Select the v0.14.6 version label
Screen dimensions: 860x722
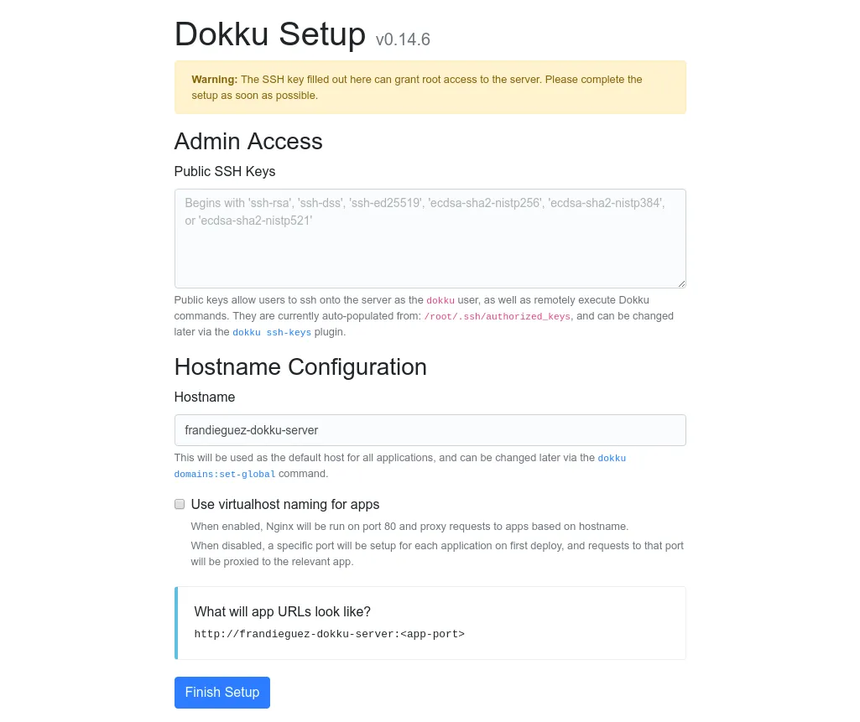click(403, 39)
